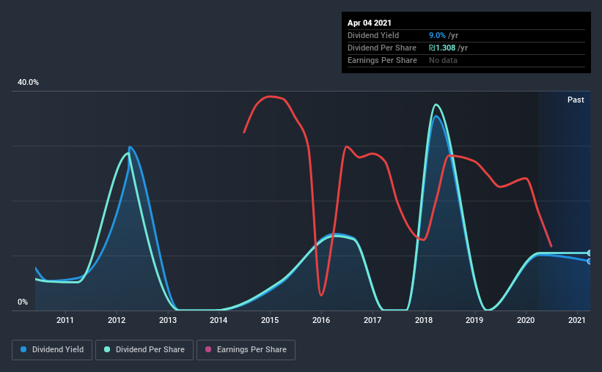Click the Dividend Per Share tooltip row label
Screen dimensions: 602x372
381,48
